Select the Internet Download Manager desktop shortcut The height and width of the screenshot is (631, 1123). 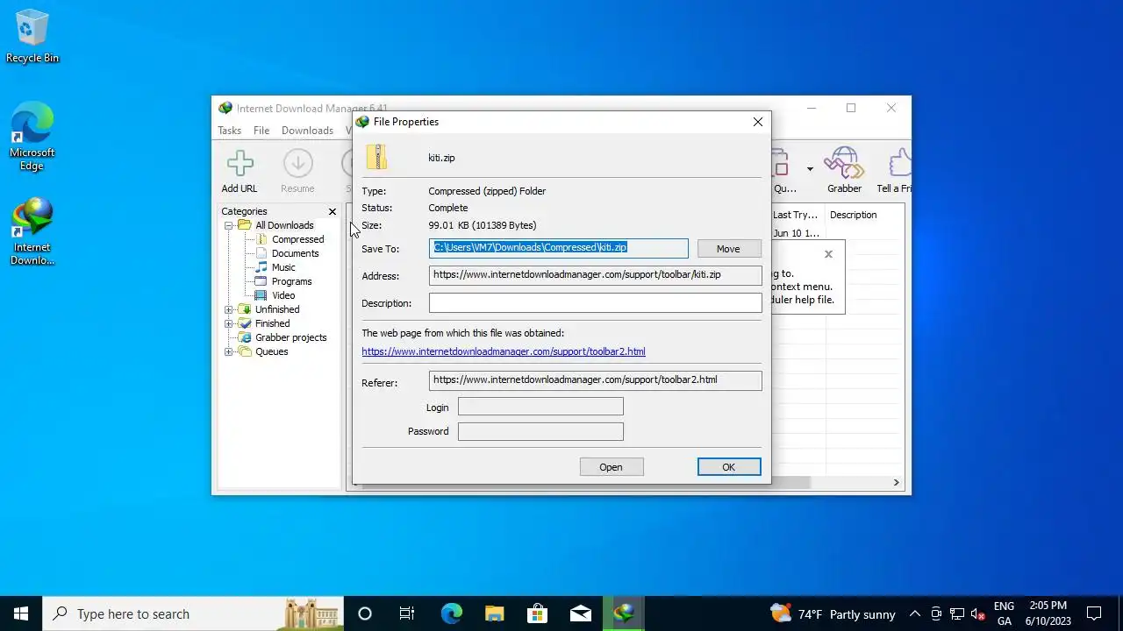tap(32, 231)
